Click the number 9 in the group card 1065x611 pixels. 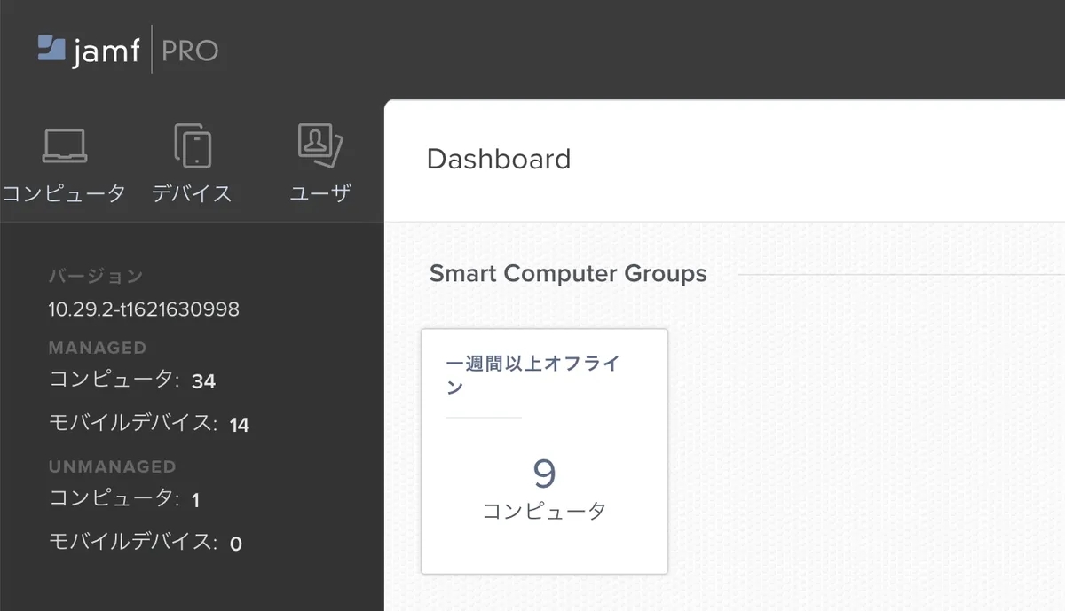[544, 474]
